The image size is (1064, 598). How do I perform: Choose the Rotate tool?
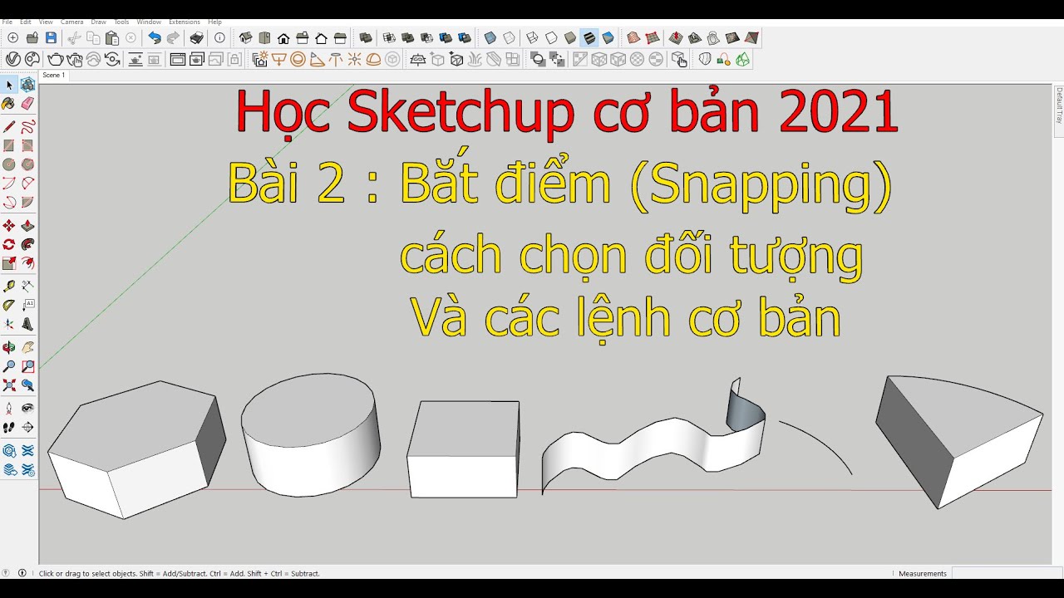(9, 244)
